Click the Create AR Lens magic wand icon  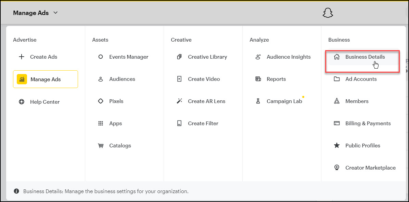(179, 101)
